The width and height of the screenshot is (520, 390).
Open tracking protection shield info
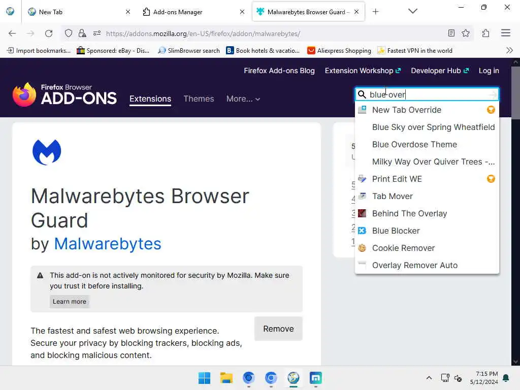[x=69, y=33]
